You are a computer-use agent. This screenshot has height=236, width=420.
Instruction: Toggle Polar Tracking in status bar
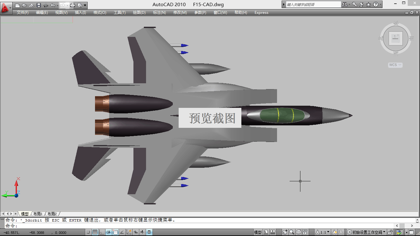point(109,232)
